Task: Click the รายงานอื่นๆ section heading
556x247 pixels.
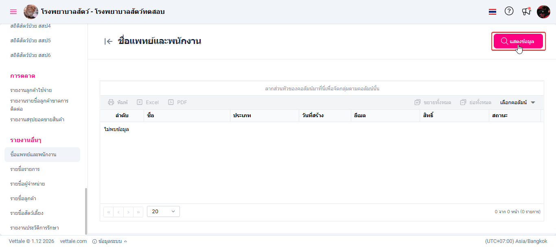Action: point(26,140)
